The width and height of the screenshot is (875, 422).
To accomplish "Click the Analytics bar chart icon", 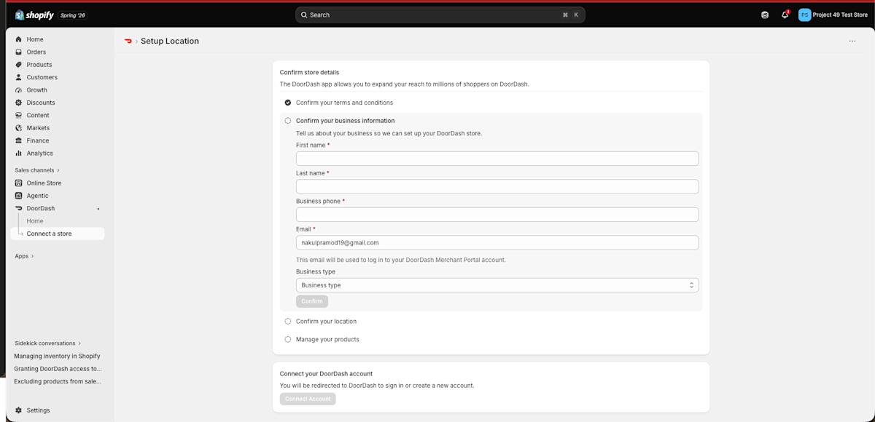I will coord(18,154).
